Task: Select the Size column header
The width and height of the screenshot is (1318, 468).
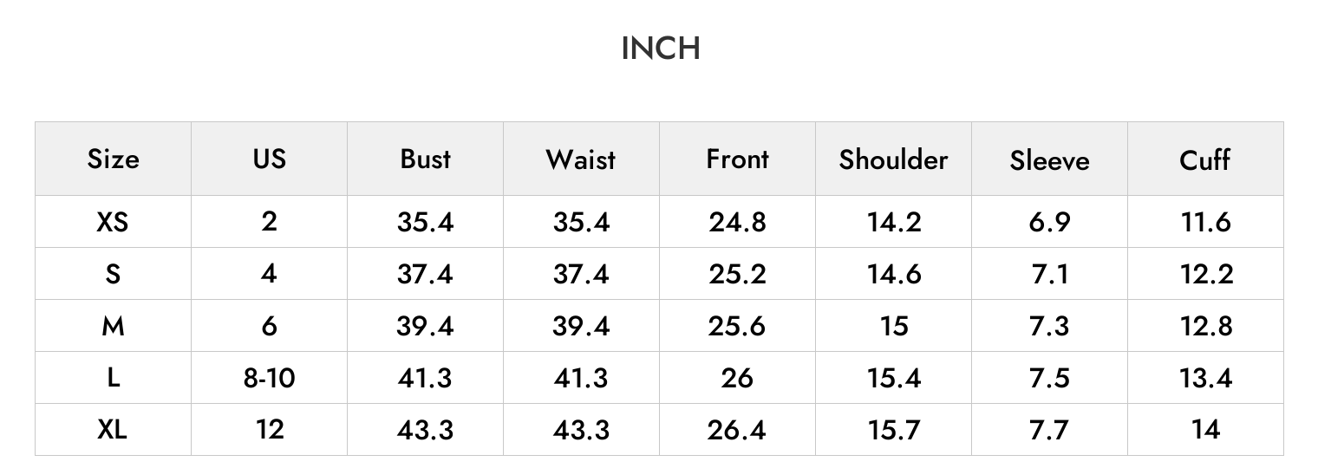Action: [113, 159]
